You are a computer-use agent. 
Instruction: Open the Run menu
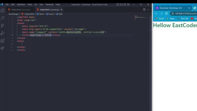(x=41, y=4)
